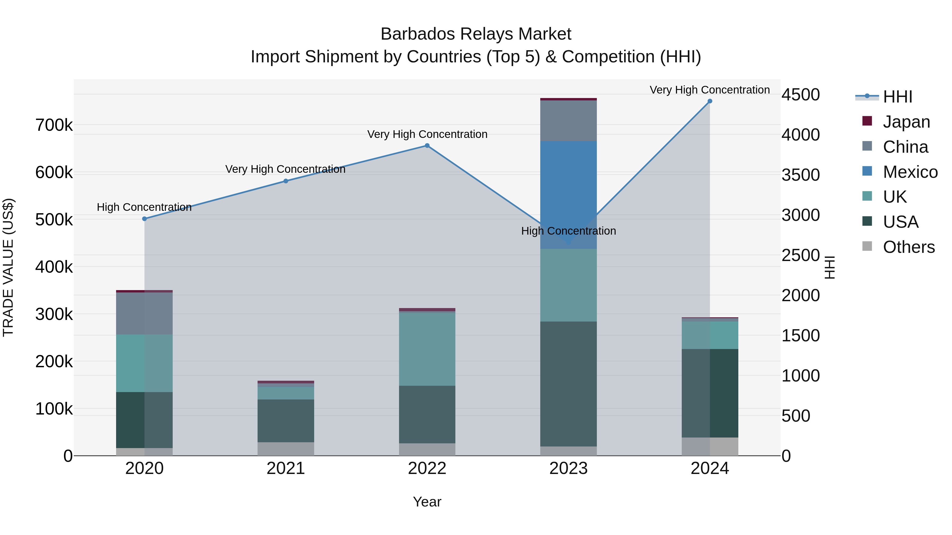Click the Others segment of the 2024 bar
Screen dimensions: 952x535
(710, 447)
